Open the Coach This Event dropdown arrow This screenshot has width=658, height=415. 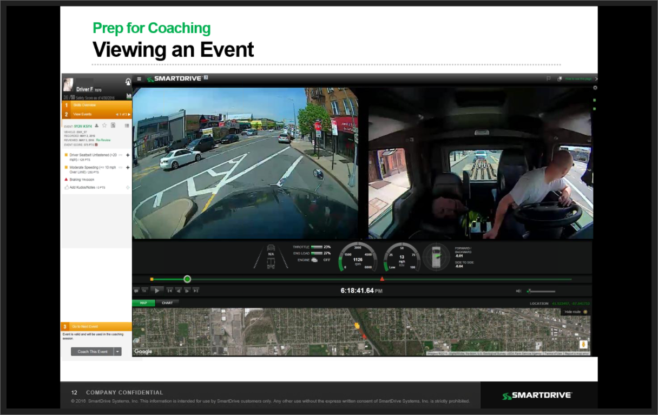pos(119,351)
